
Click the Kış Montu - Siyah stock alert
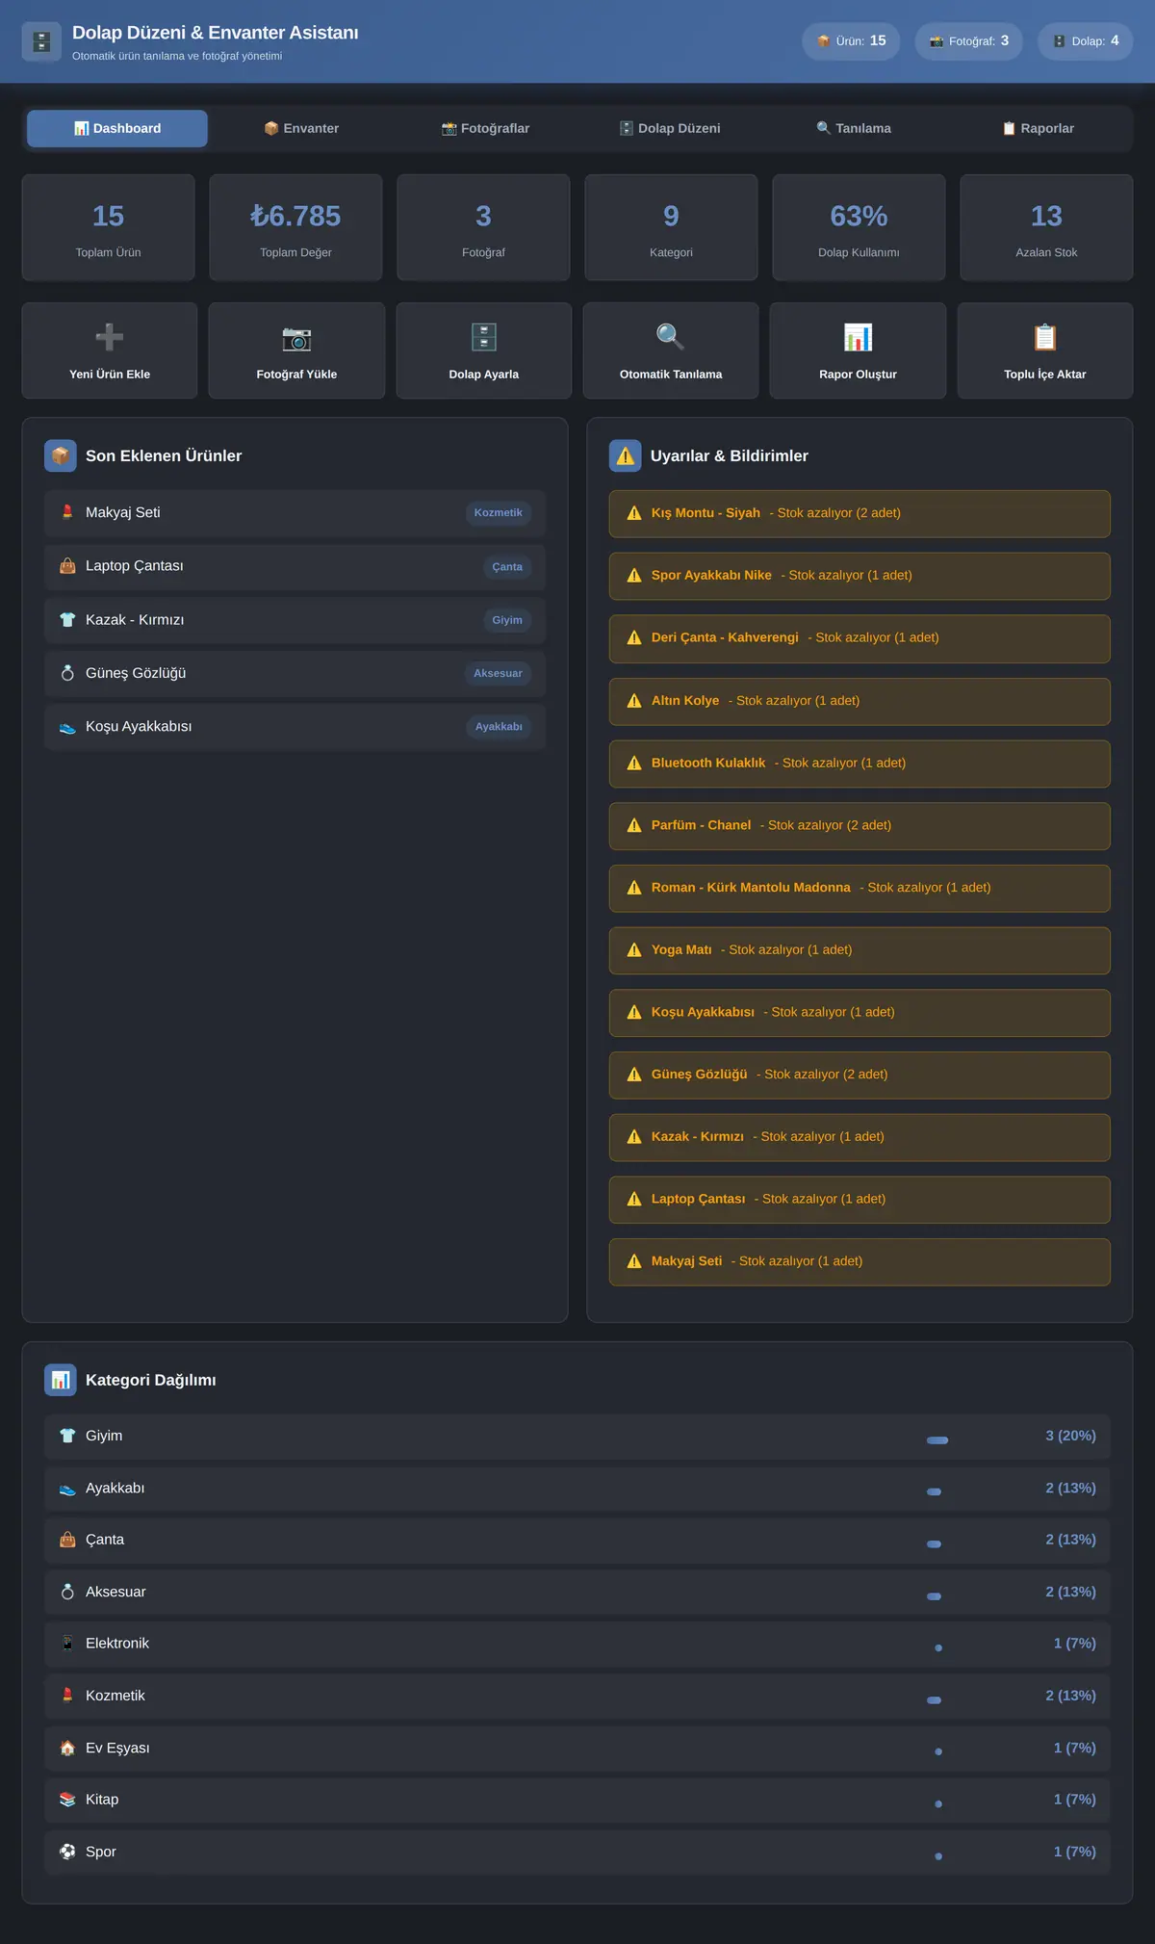(860, 513)
